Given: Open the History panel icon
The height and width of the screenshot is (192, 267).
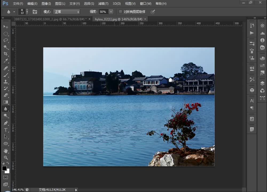Looking at the screenshot, I should 252,26.
